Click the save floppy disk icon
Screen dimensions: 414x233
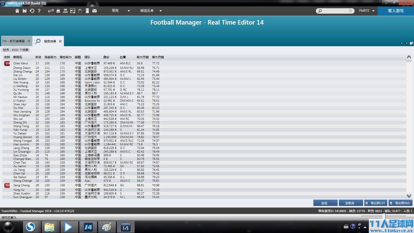pos(25,11)
